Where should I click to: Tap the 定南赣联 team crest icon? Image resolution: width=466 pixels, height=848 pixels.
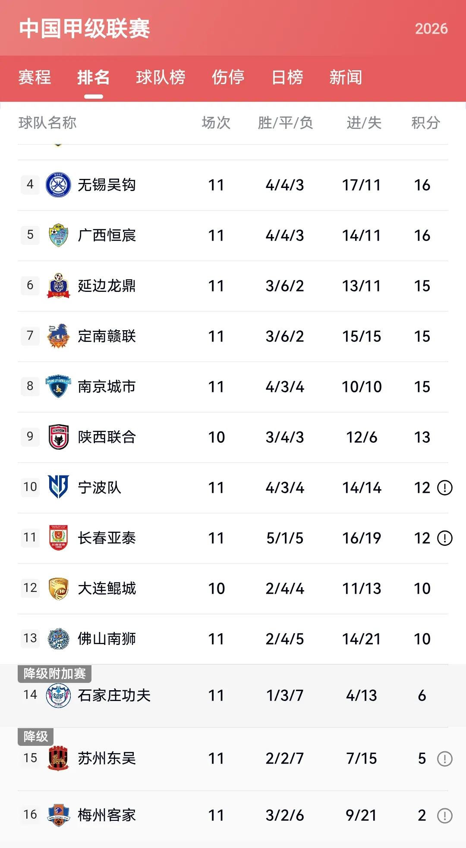point(58,336)
